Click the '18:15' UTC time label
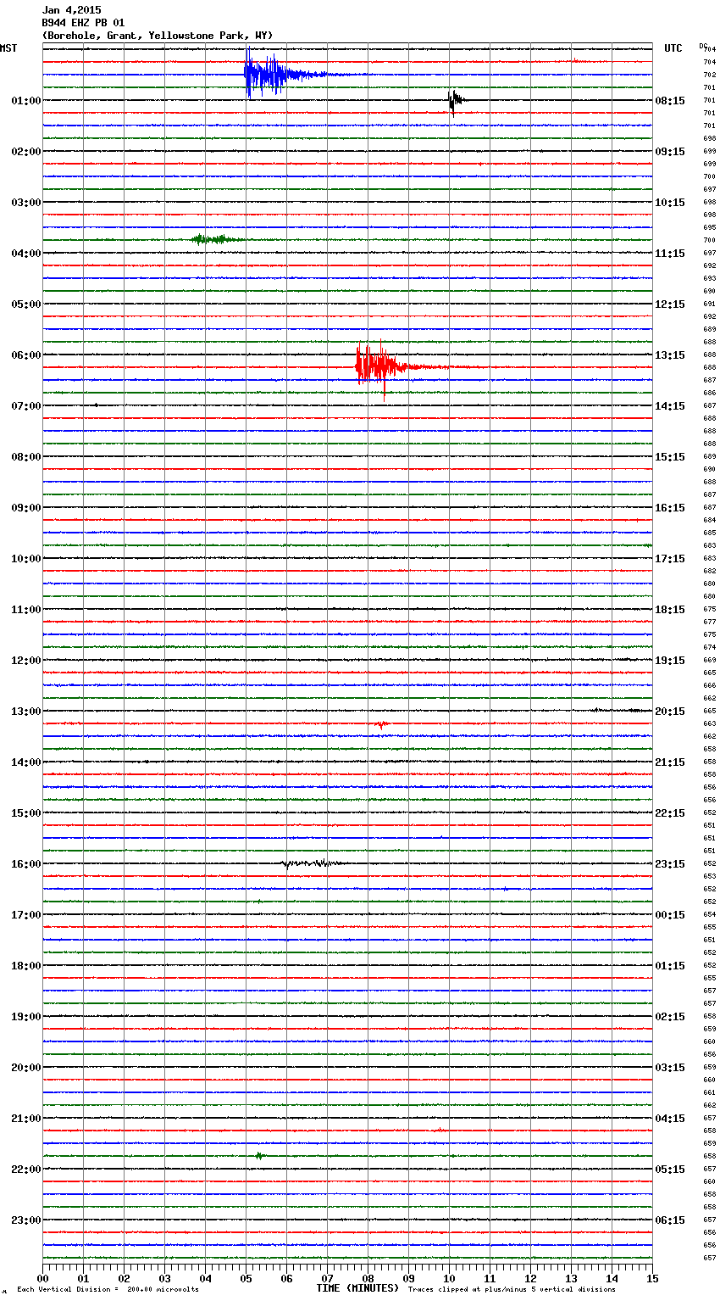720x1301 pixels. (670, 610)
